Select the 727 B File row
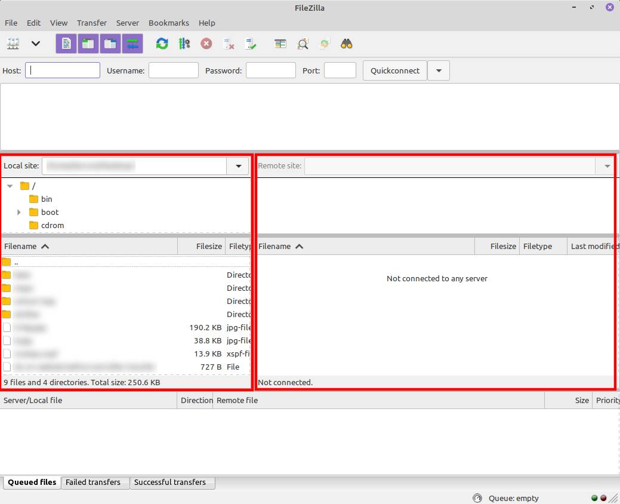620x504 pixels. pyautogui.click(x=126, y=367)
